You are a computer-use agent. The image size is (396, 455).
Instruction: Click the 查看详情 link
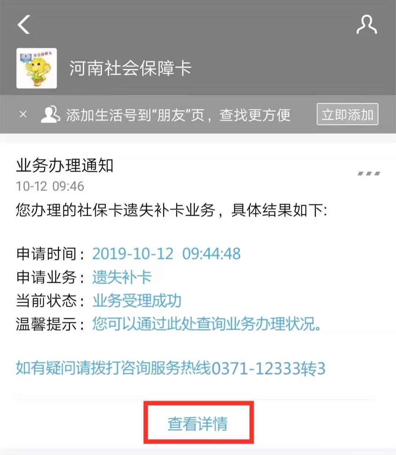(198, 423)
